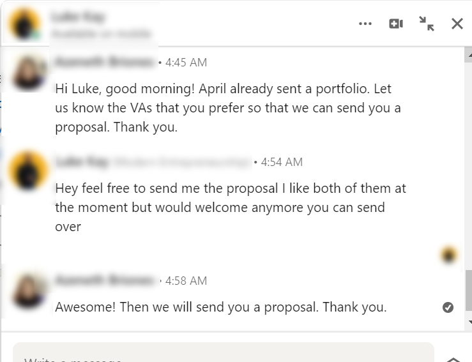Click the scrollbar up arrow
This screenshot has height=362, width=472.
click(469, 55)
